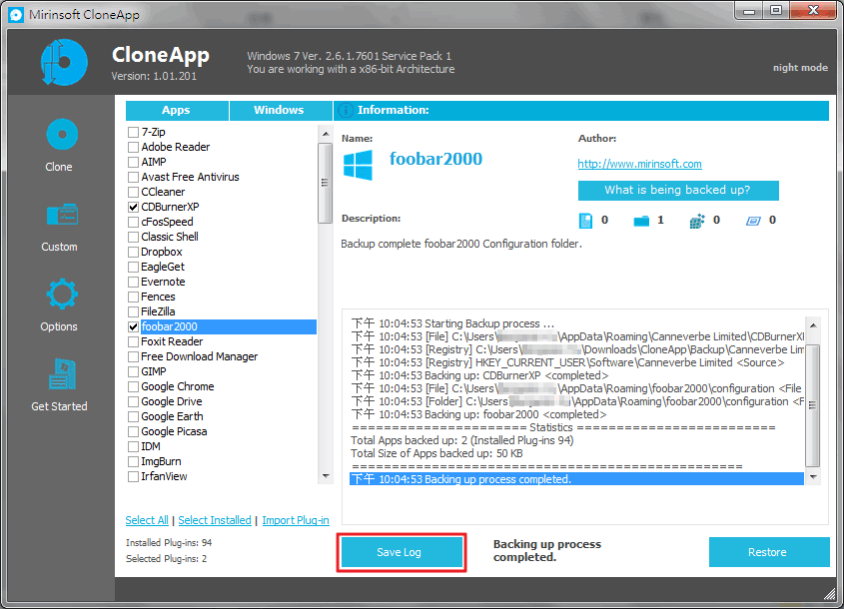Screen dimensions: 844x609
Task: Switch to the Apps tab
Action: pyautogui.click(x=177, y=110)
